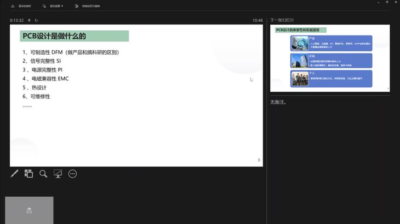Click End Slide Show button
The width and height of the screenshot is (400, 224).
click(91, 6)
